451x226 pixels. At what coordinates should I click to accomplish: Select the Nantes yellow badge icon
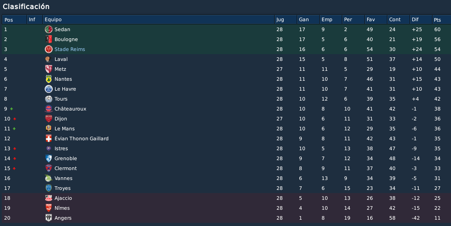[x=49, y=79]
